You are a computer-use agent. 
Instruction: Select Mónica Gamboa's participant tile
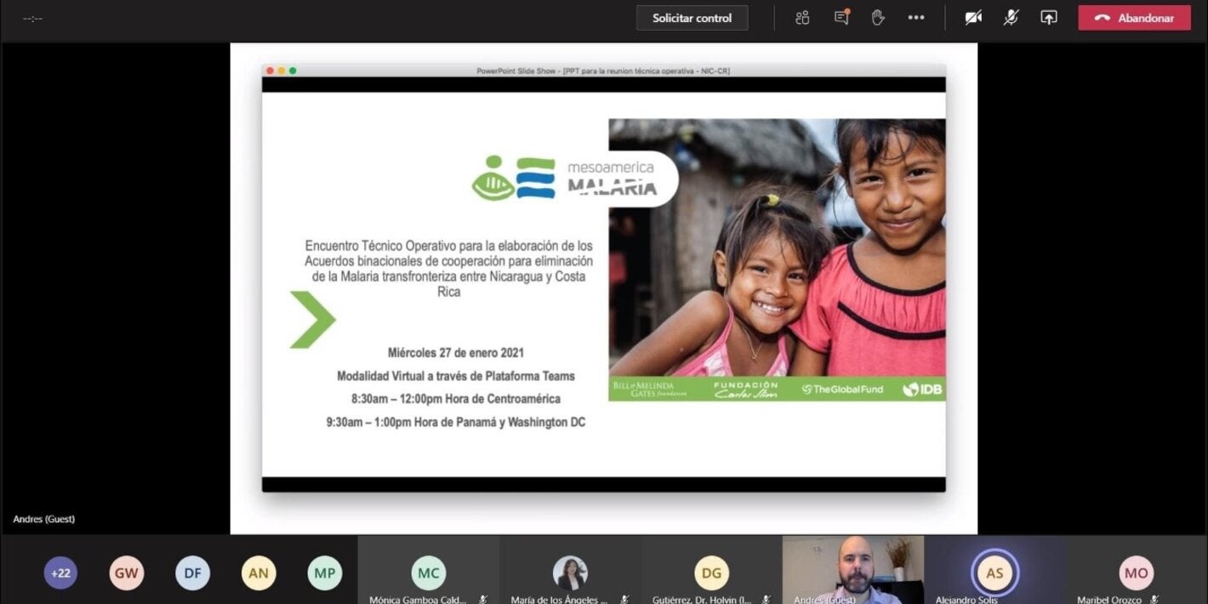428,573
